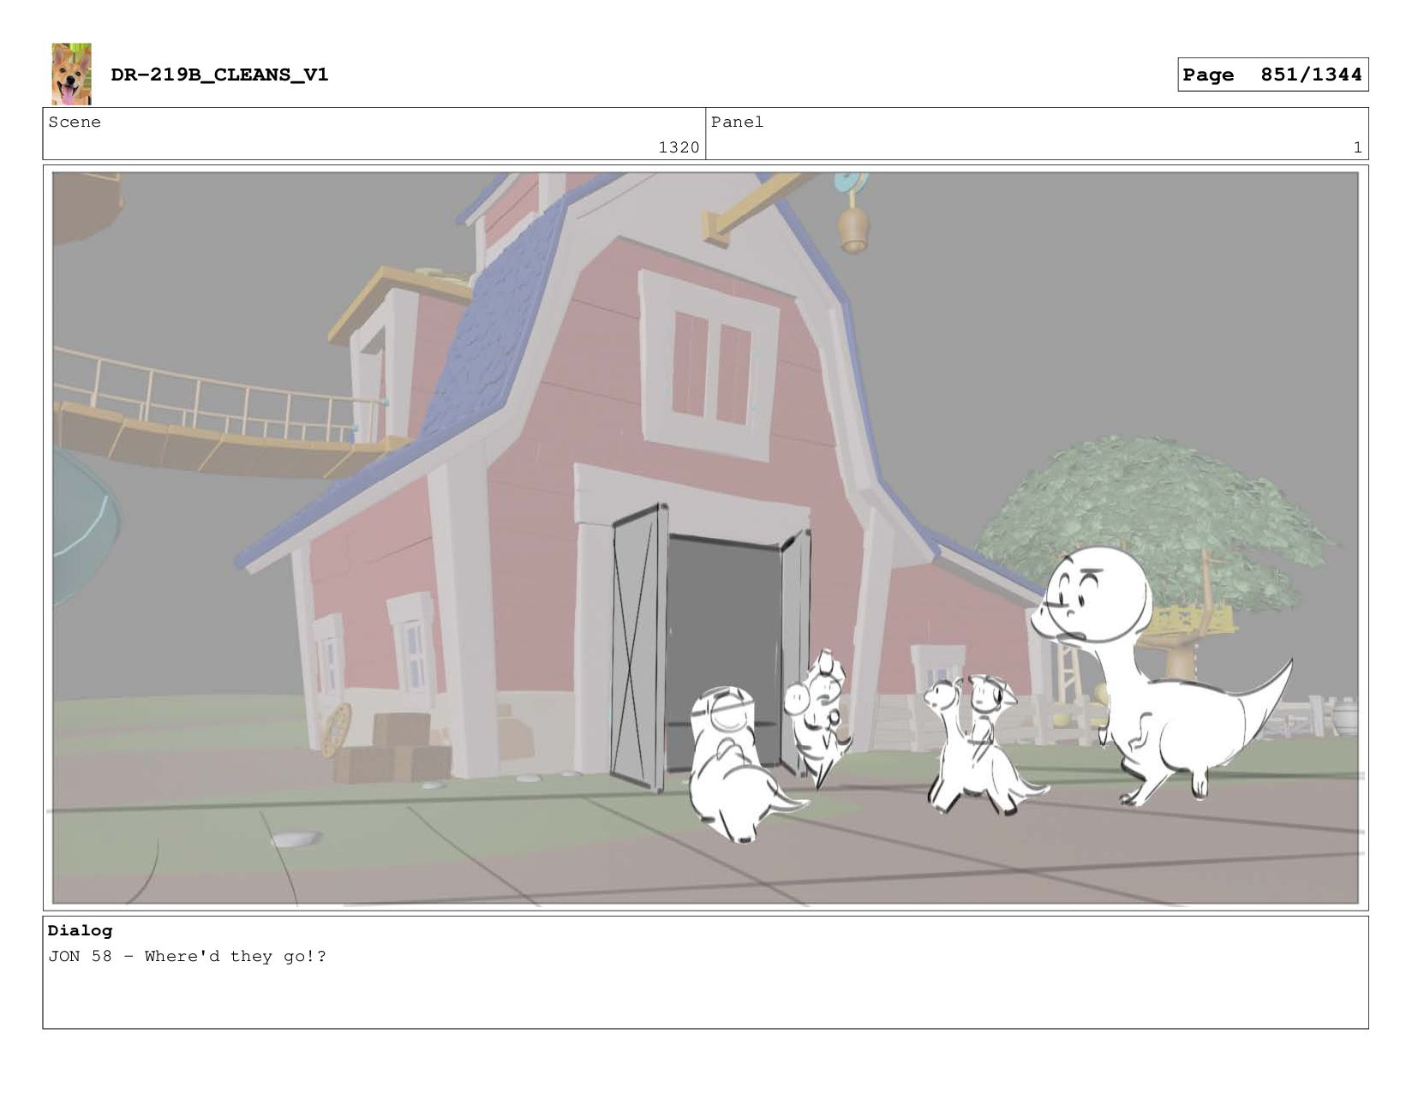Click the Panel label
1412x1093 pixels.
pyautogui.click(x=737, y=122)
